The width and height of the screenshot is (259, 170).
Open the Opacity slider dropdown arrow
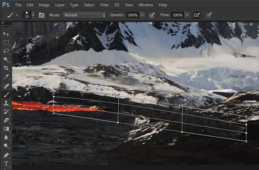coord(142,15)
